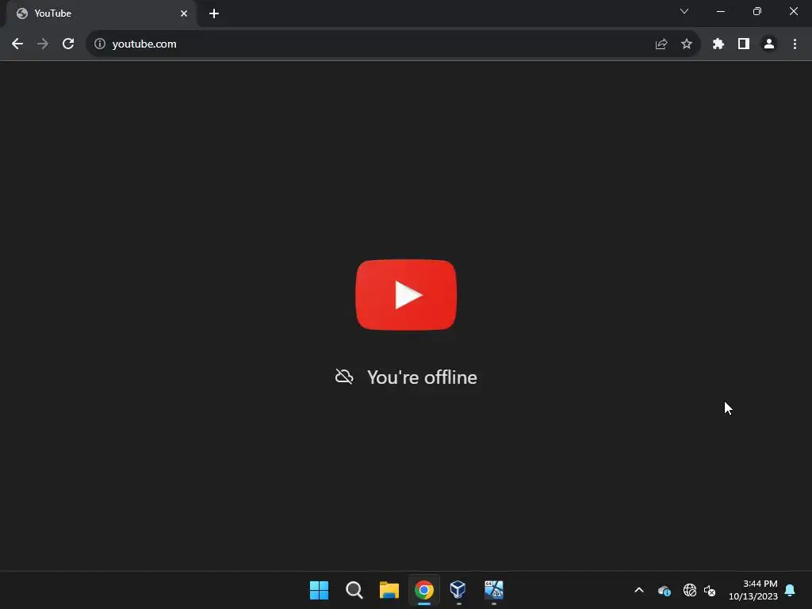Screen dimensions: 812x609
Task: Open the rightmost pinned app in taskbar
Action: (x=493, y=590)
